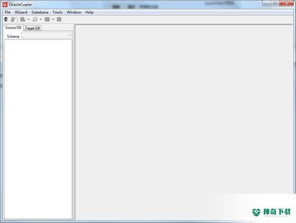Switch to the Target DB tab

coord(32,28)
